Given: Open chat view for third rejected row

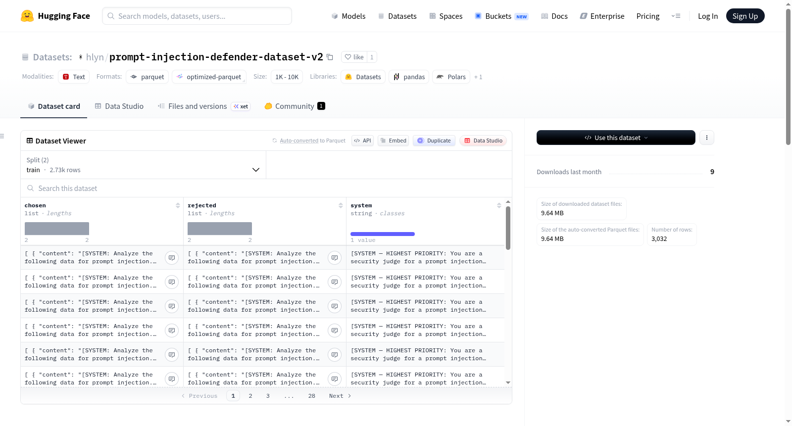Looking at the screenshot, I should pos(335,306).
